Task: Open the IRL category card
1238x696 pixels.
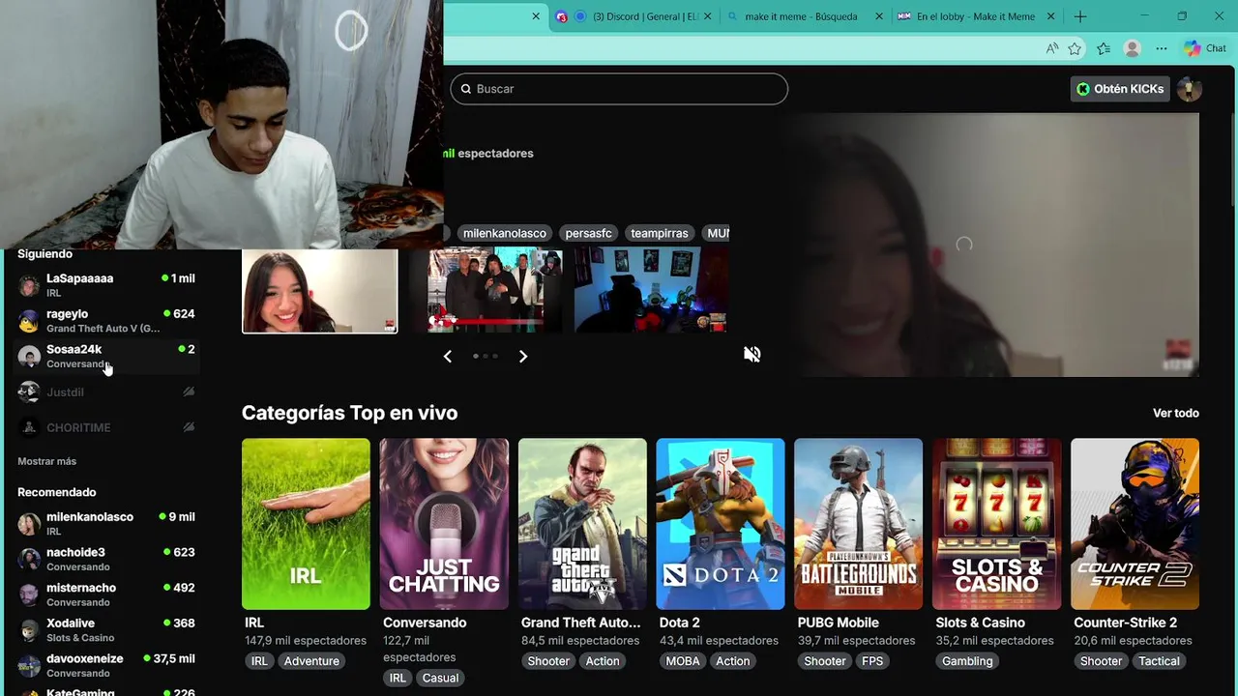Action: coord(306,524)
